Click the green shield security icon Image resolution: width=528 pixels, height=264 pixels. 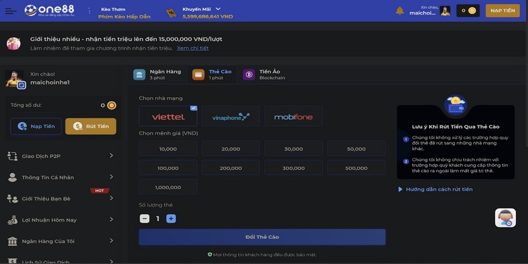click(209, 255)
